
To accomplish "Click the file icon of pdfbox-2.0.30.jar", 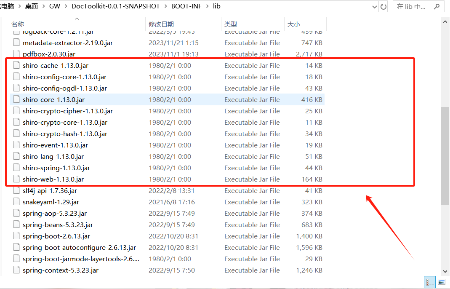I will click(17, 54).
